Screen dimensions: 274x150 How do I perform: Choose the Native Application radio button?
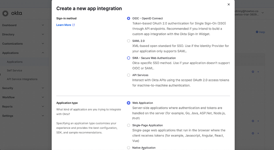coord(129,148)
